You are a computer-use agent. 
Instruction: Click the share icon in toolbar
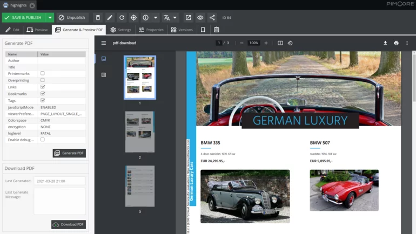click(212, 17)
